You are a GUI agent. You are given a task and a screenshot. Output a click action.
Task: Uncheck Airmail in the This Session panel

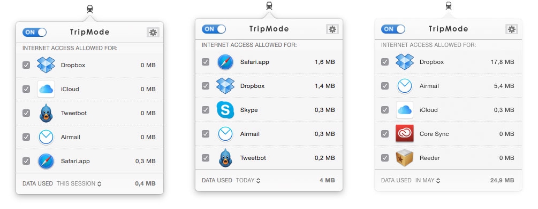click(x=26, y=137)
